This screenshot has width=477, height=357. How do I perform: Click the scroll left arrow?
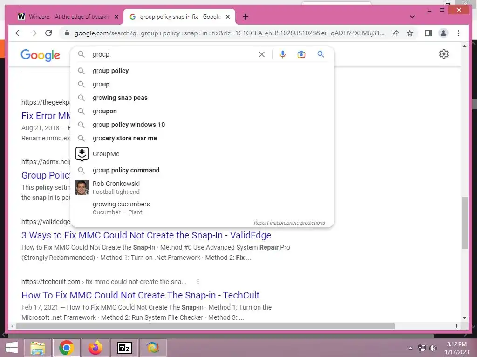coord(12,326)
